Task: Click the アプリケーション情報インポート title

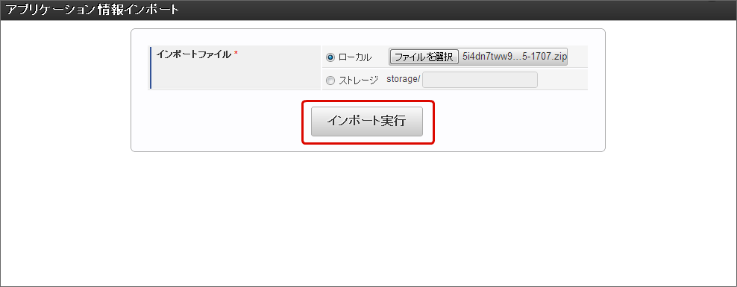Action: (92, 10)
